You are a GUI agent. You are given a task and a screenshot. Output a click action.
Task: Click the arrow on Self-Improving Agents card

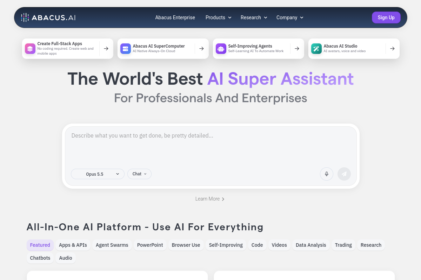[x=297, y=49]
